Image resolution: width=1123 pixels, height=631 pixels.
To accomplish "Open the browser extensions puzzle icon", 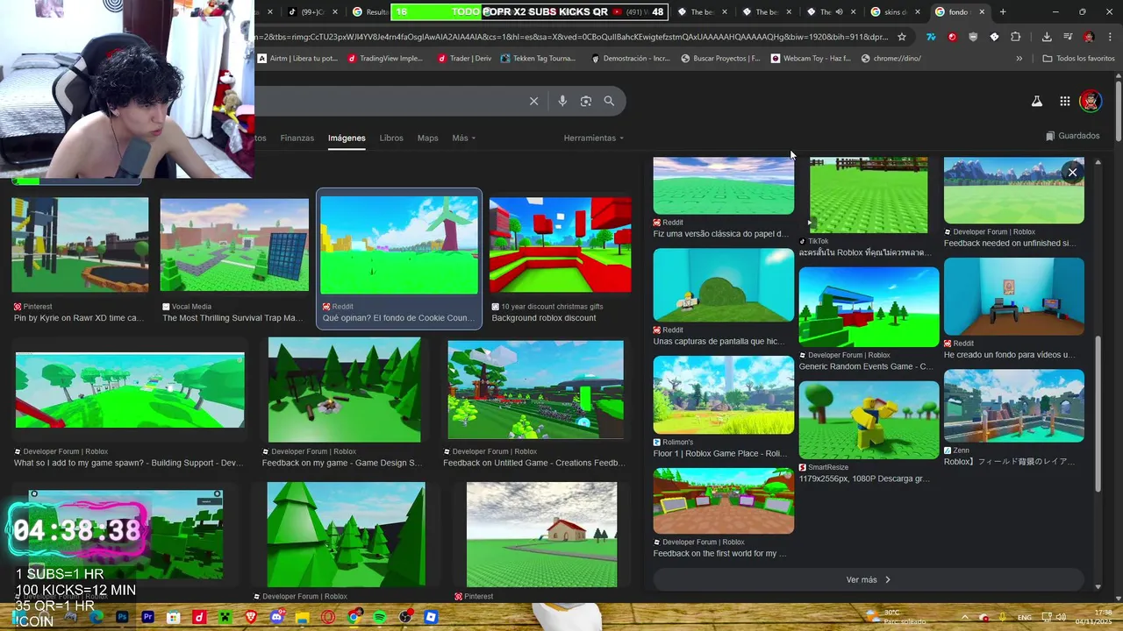I will coord(1015,37).
